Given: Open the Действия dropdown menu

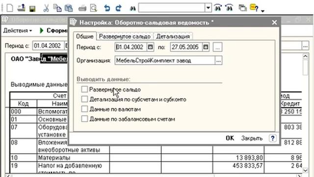Looking at the screenshot, I should coord(18,30).
